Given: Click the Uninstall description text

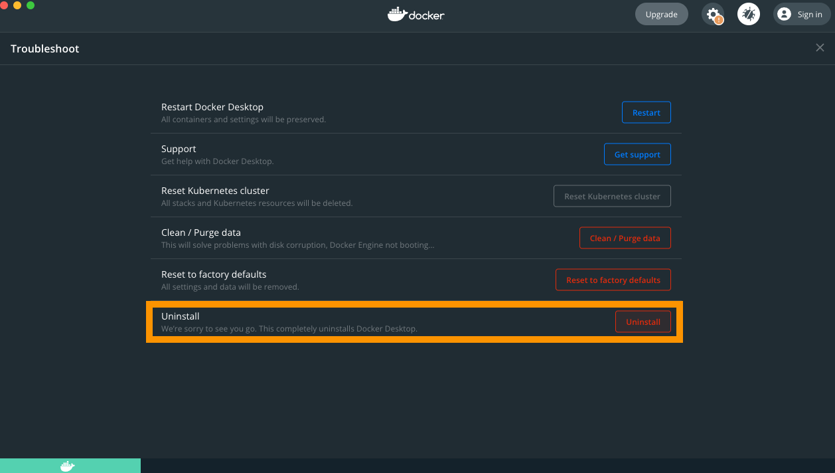Looking at the screenshot, I should coord(289,329).
